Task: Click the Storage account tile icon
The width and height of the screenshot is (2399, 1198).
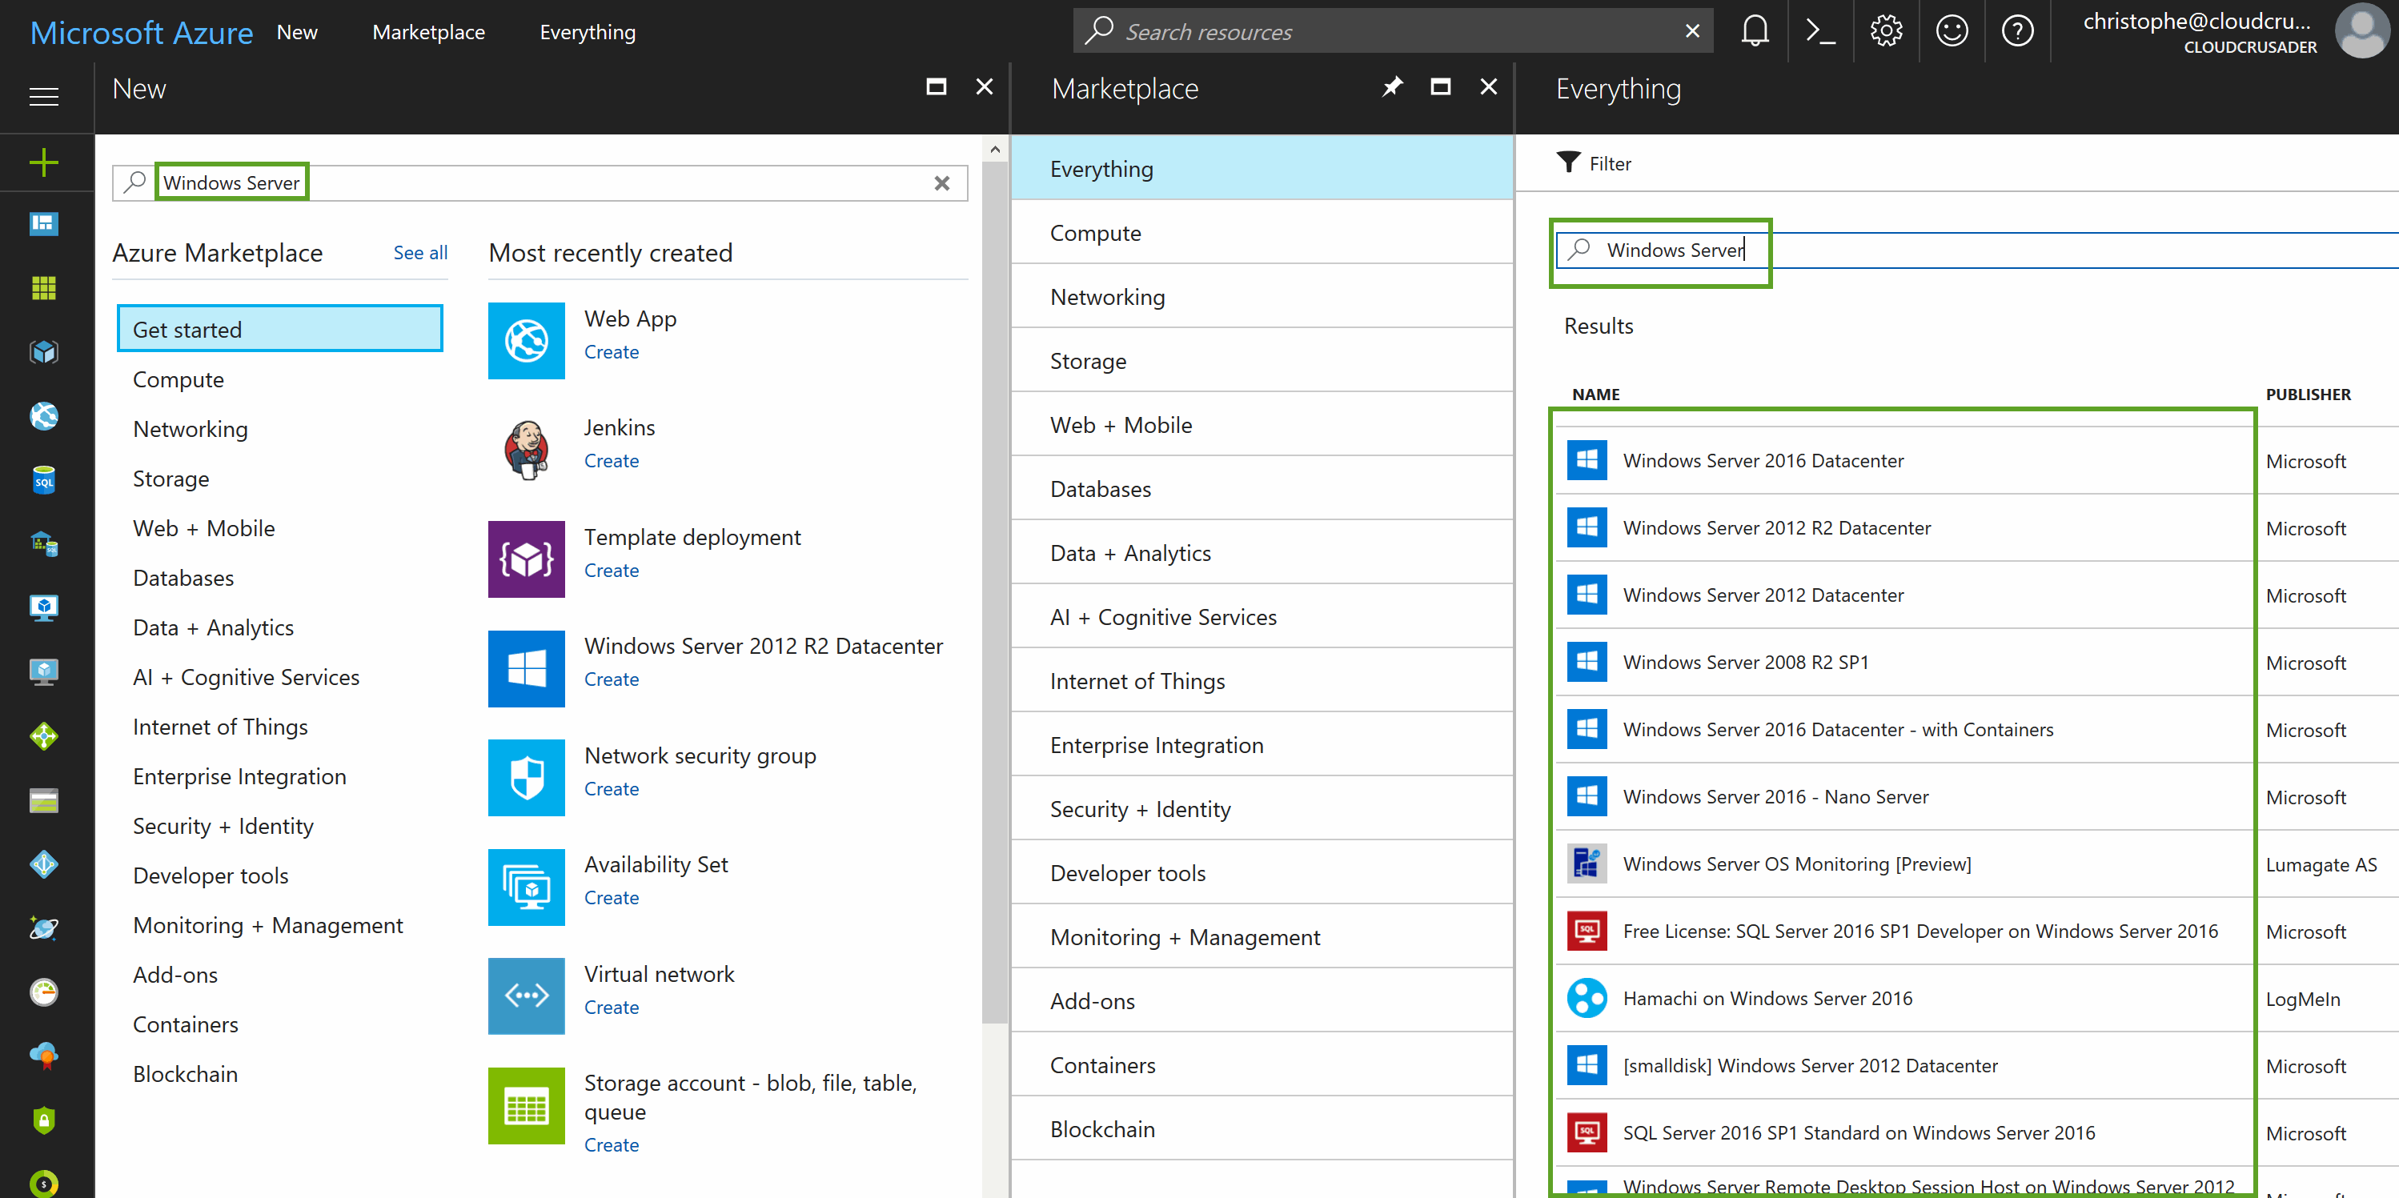Action: coord(526,1105)
